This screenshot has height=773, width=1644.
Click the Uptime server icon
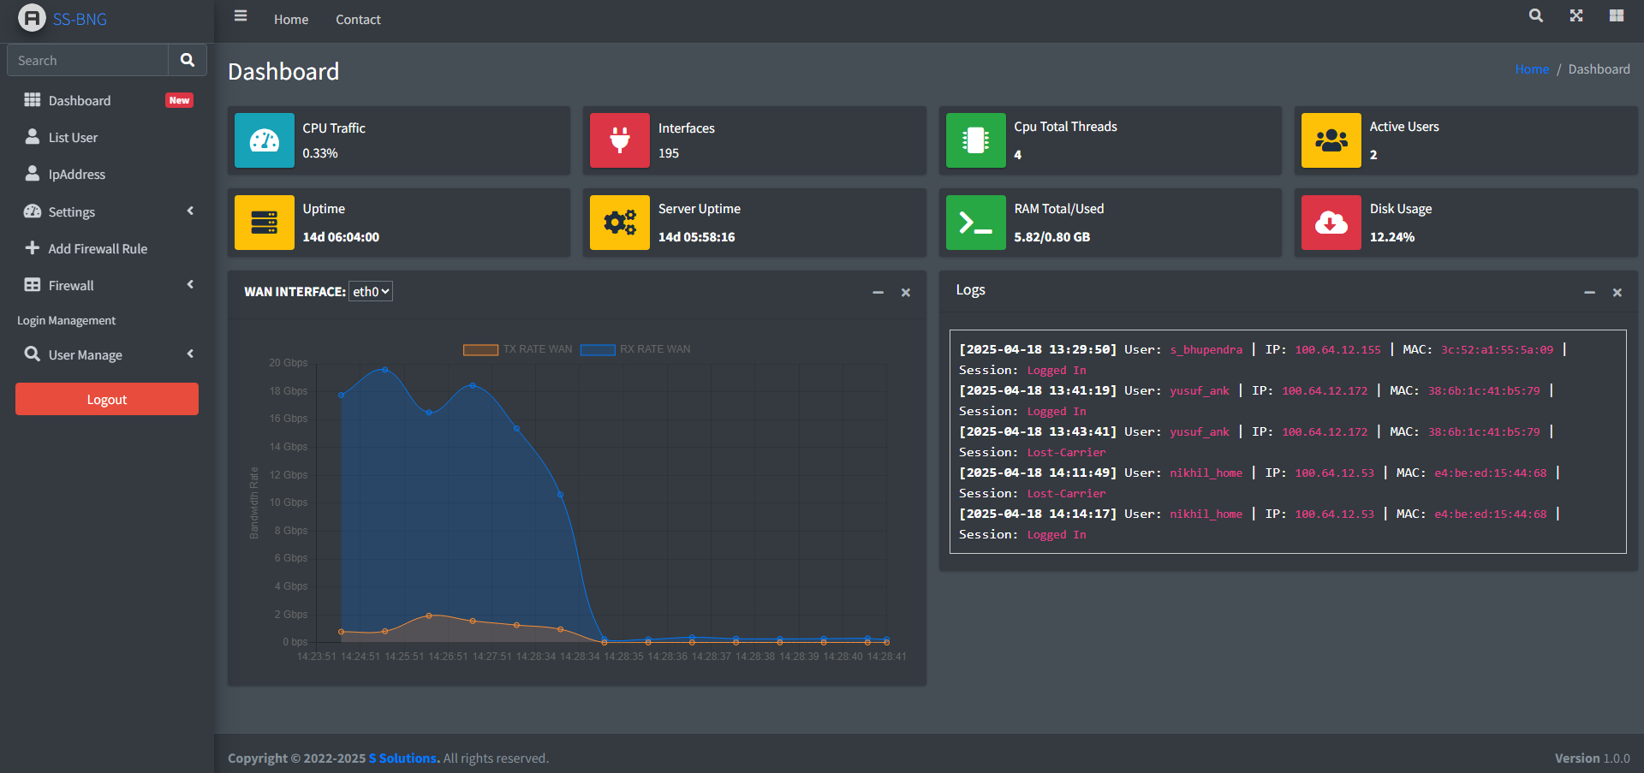(265, 223)
